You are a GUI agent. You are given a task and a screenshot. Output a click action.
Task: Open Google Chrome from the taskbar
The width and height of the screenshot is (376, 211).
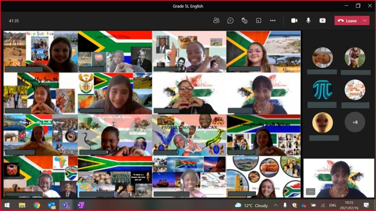[x=37, y=205]
